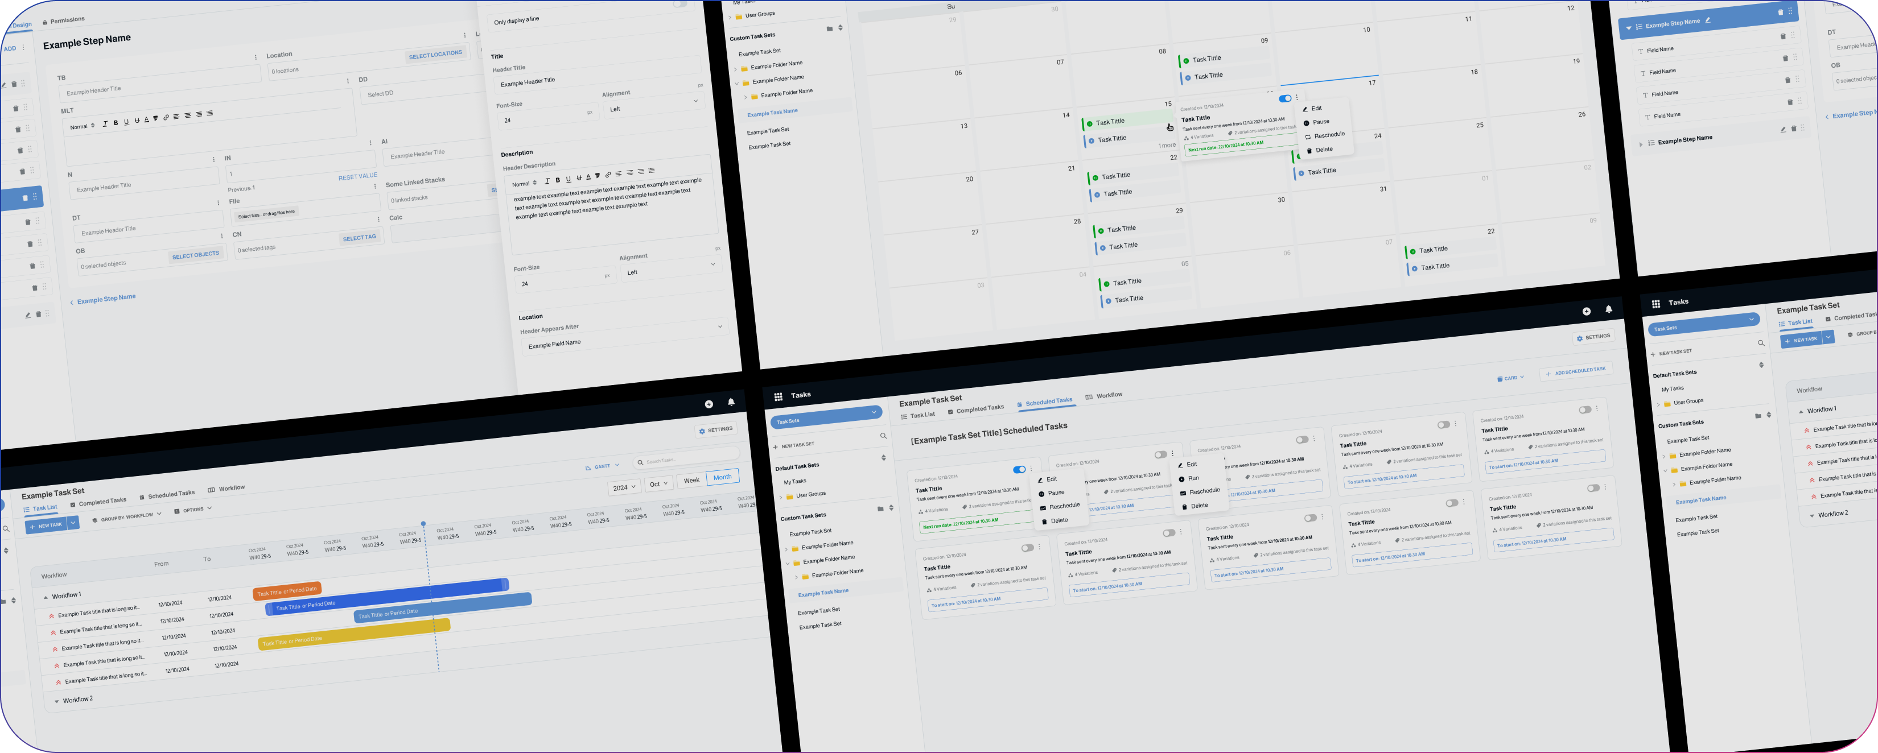Disable the blue toggle on first scheduled card

click(x=1019, y=470)
